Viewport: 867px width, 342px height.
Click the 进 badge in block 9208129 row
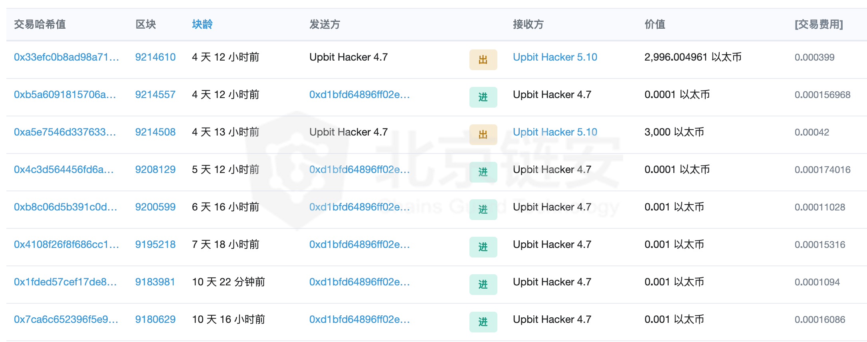[483, 172]
